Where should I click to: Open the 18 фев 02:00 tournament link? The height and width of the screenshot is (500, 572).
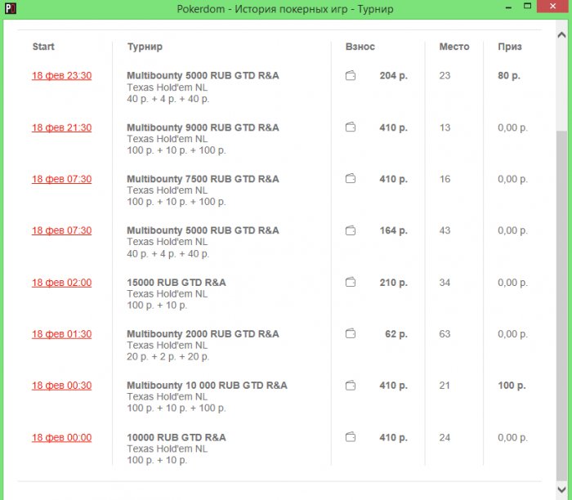pos(61,283)
